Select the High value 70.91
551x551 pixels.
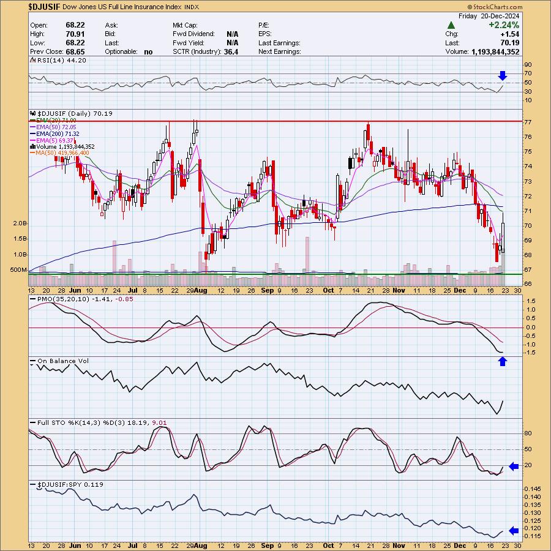click(75, 34)
